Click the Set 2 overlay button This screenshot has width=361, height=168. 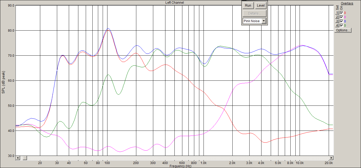point(337,17)
